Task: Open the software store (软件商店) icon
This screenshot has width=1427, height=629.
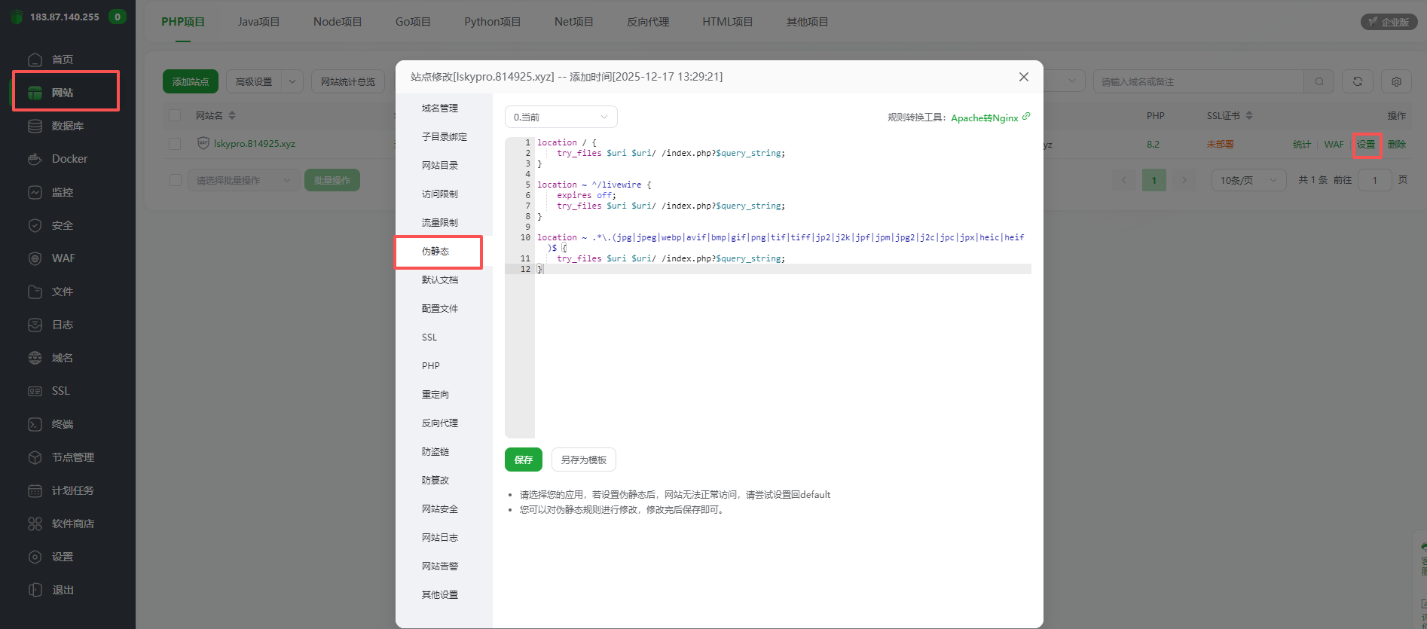Action: pyautogui.click(x=35, y=524)
